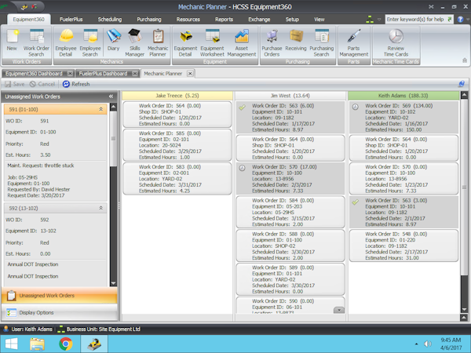The width and height of the screenshot is (471, 353).
Task: Click the Mechanic Planner ribbon icon
Action: pyautogui.click(x=158, y=42)
